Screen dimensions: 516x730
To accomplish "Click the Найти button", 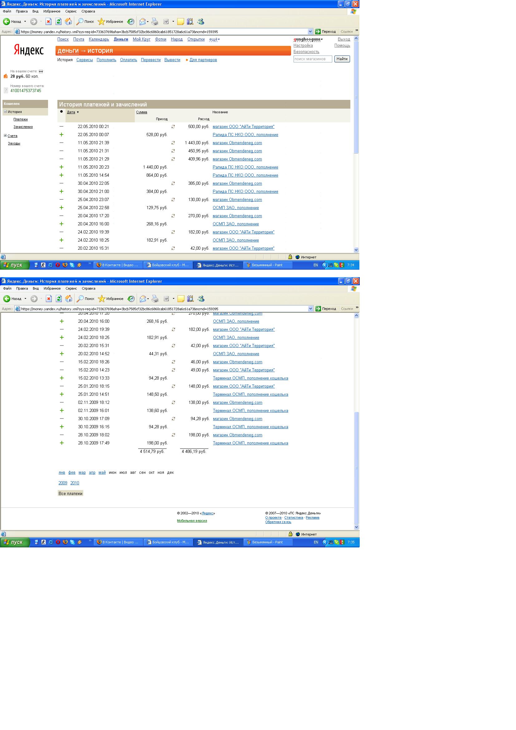I will coord(342,59).
